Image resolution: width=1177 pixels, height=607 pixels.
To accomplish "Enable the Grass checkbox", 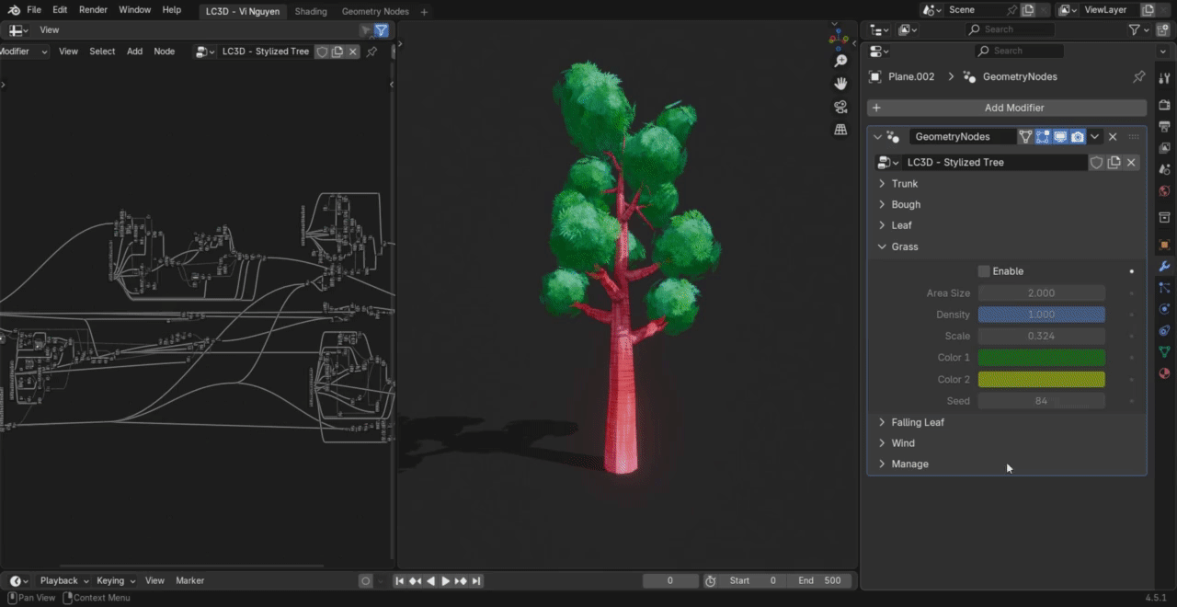I will (984, 271).
